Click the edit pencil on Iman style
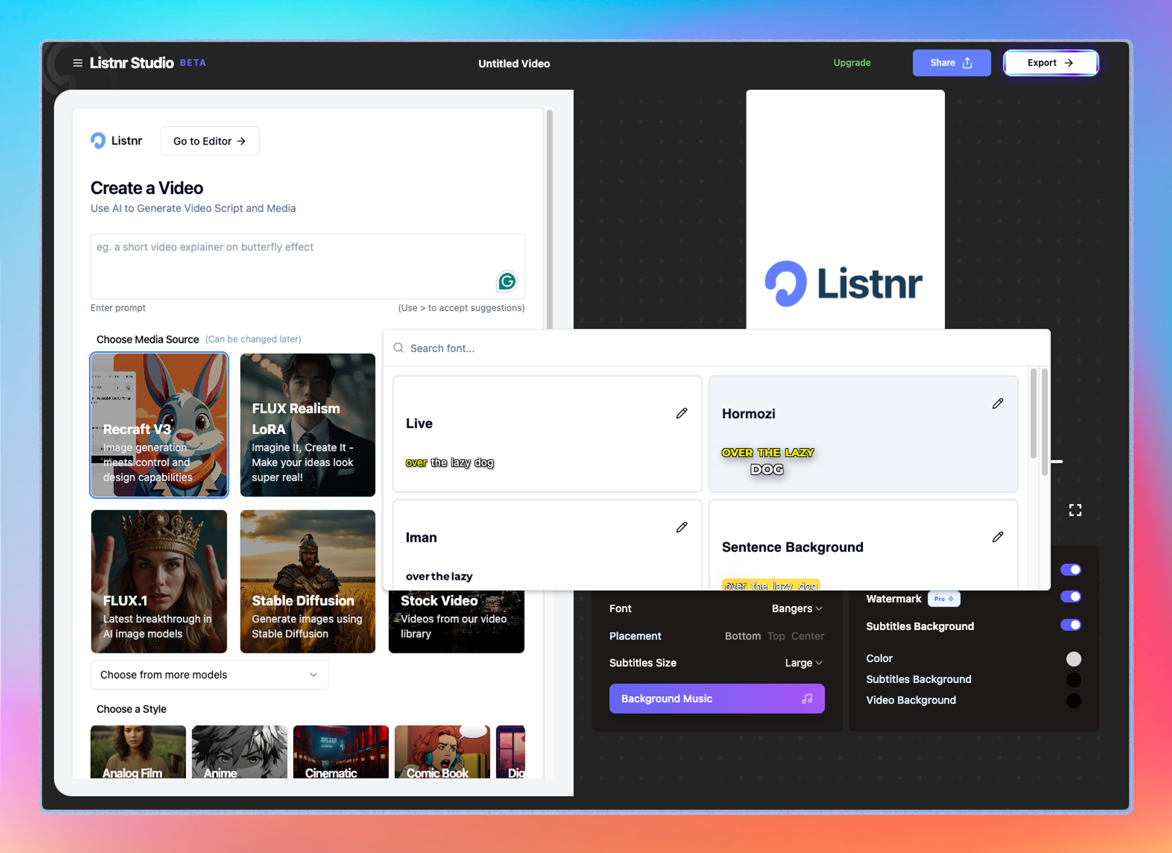Screen dimensions: 1172x853 (682, 527)
